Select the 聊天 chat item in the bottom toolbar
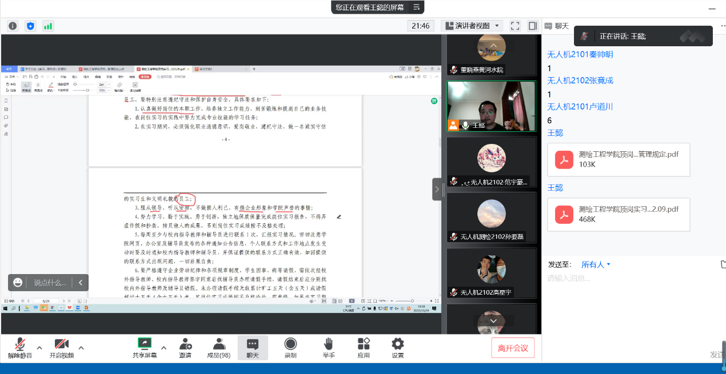726x374 pixels. pos(253,348)
